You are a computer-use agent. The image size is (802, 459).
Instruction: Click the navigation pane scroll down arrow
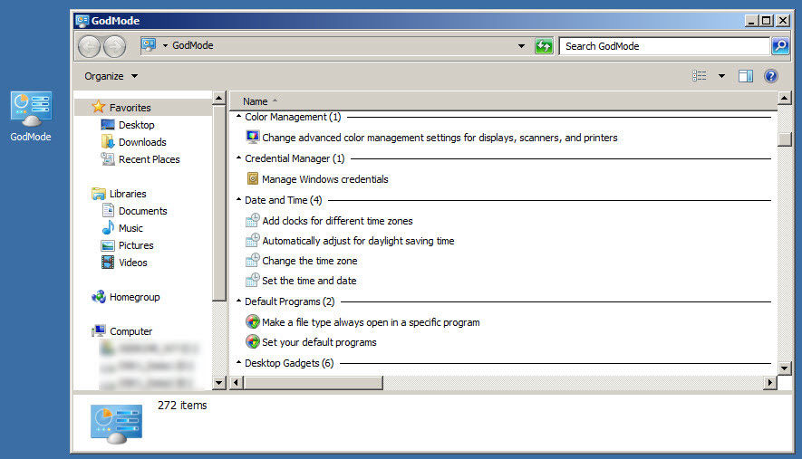tap(219, 382)
